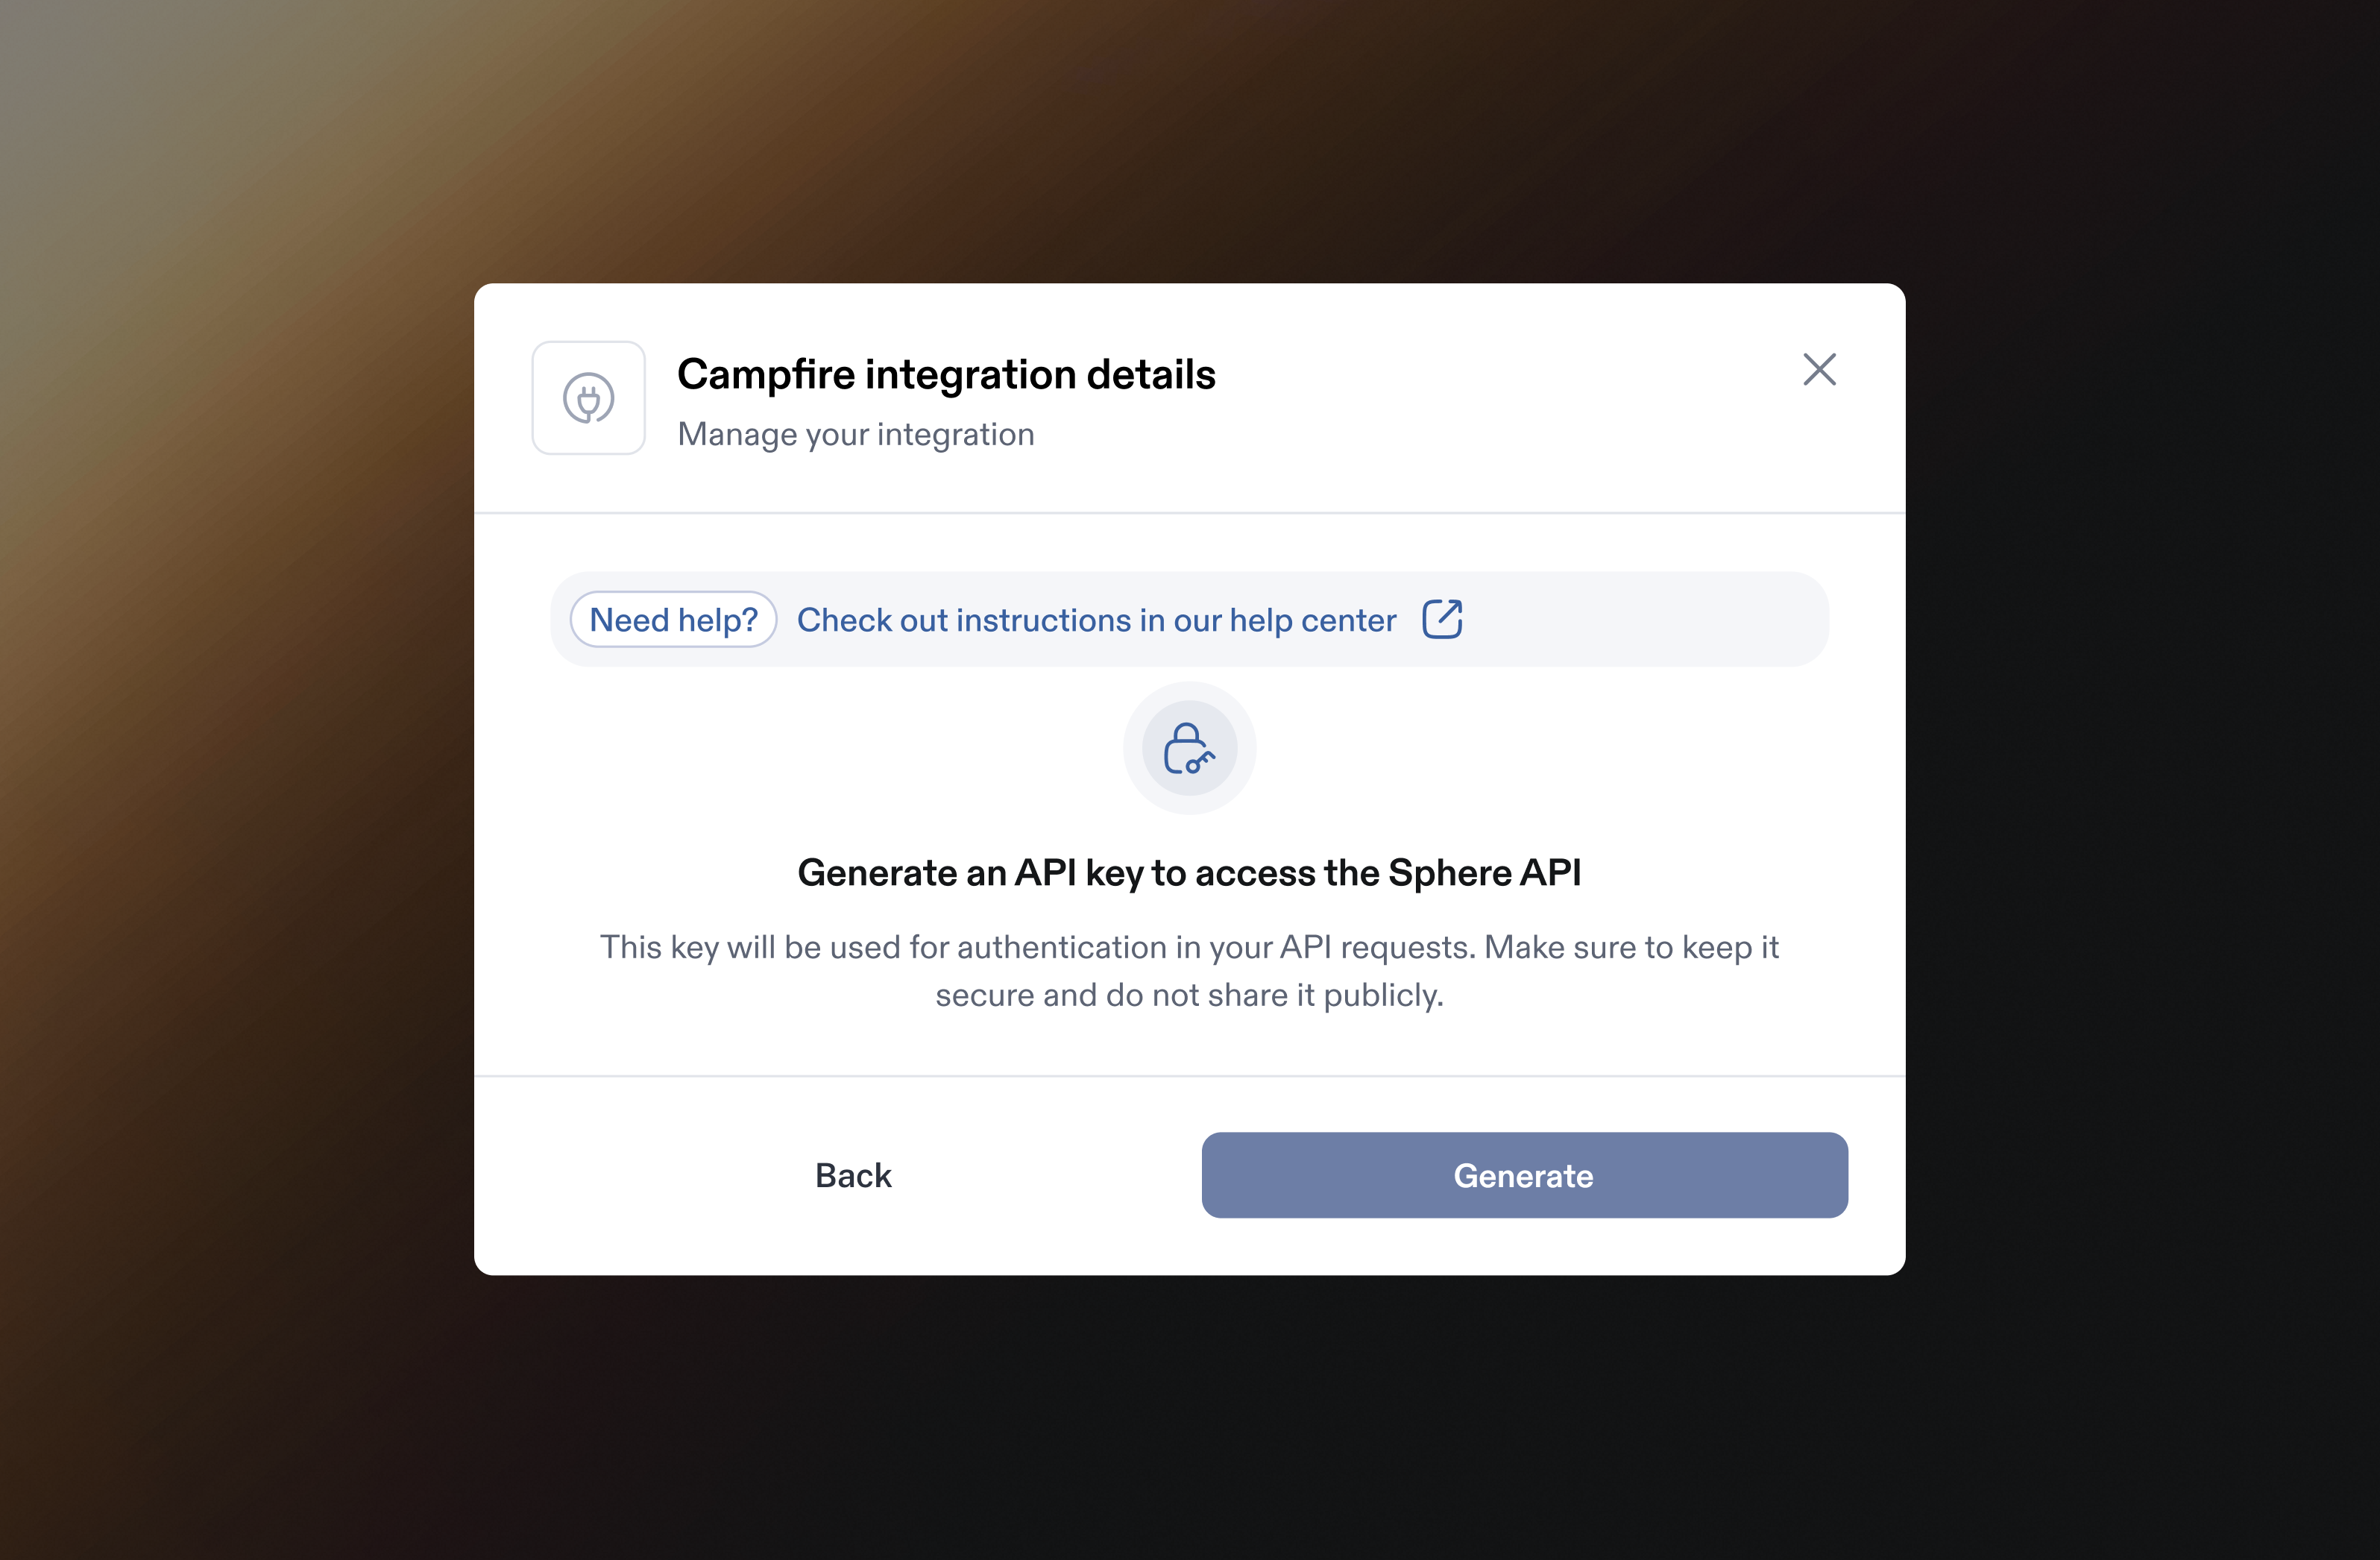Open "Check out instructions in our help center"

pyautogui.click(x=1096, y=620)
